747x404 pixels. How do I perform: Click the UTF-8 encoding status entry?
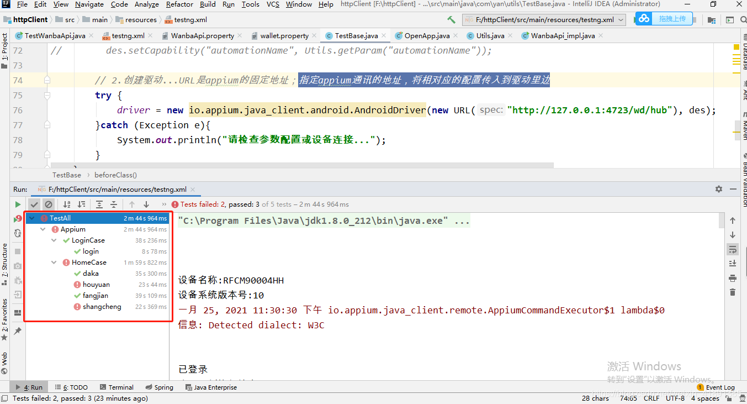(675, 398)
